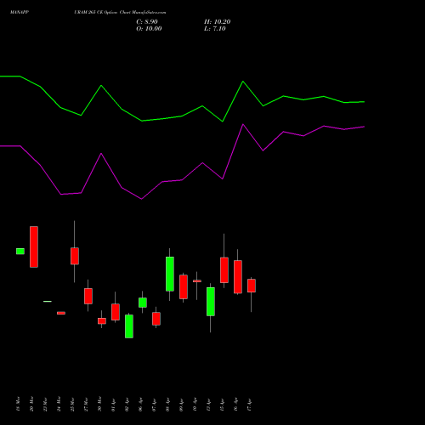425x425 pixels.
Task: Click the low value L: 7.10
Action: (215, 29)
